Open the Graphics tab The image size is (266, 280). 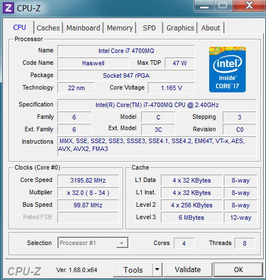(180, 28)
